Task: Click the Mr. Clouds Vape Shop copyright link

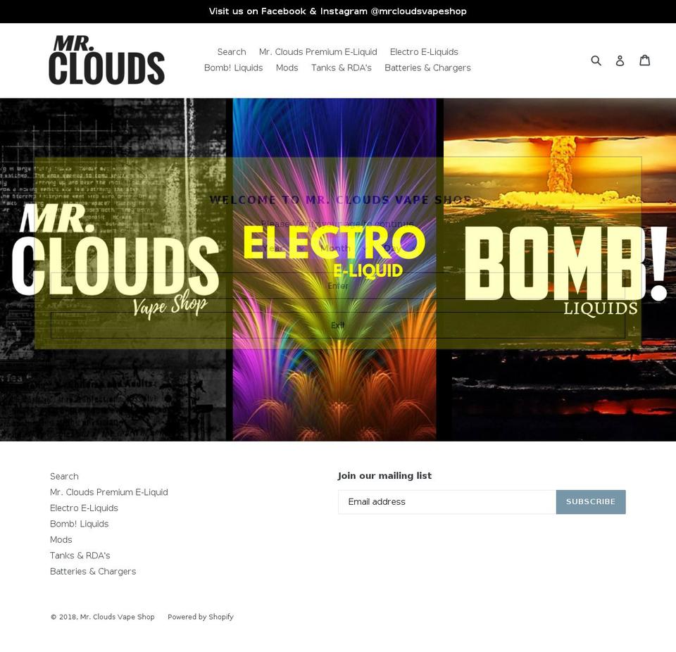Action: click(118, 617)
